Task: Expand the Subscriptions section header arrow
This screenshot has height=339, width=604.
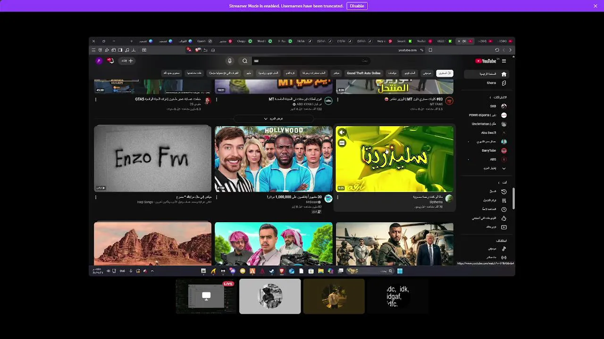Action: click(490, 97)
